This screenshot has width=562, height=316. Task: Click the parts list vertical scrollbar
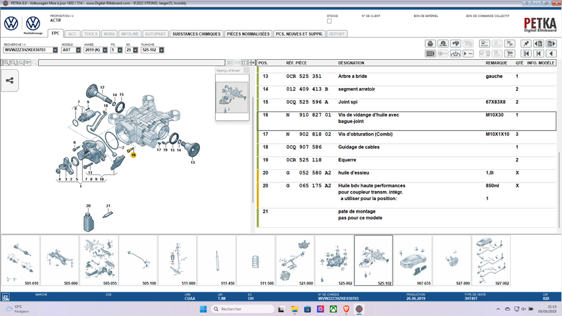[x=559, y=190]
